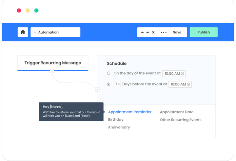Open the three-dot more options menu
The width and height of the screenshot is (236, 161).
pos(164,33)
